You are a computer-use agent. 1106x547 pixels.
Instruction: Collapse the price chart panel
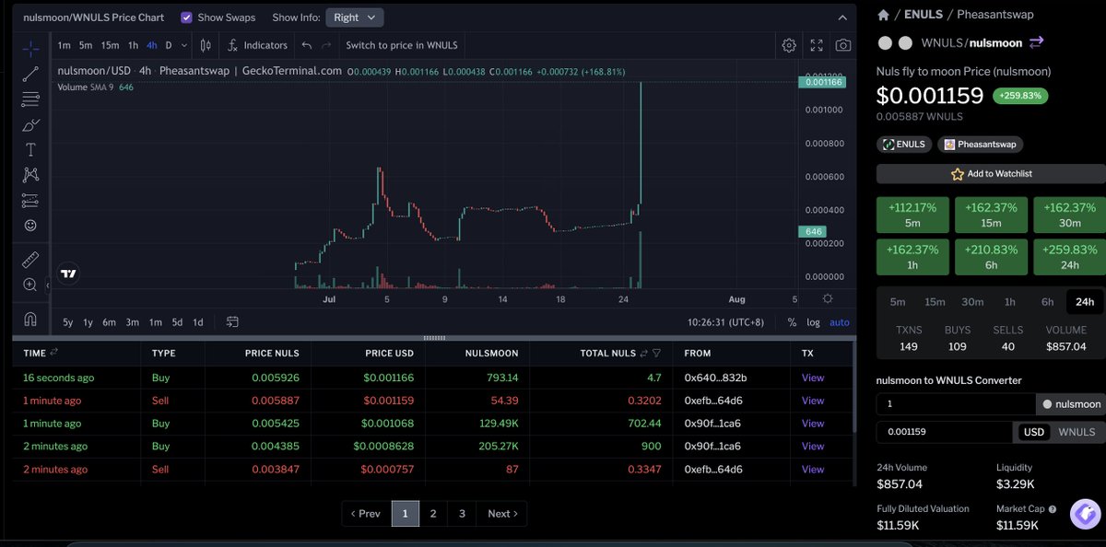point(841,17)
